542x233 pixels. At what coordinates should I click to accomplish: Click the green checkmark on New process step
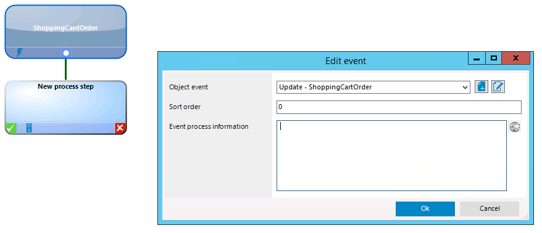tap(10, 128)
